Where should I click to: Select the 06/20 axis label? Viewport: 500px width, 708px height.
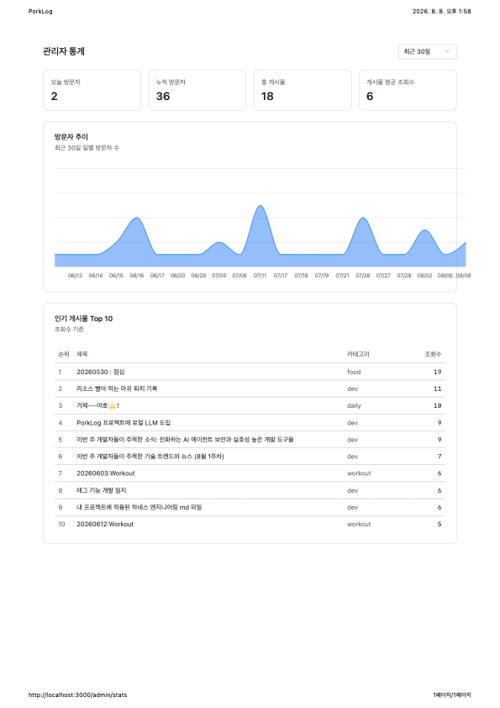[x=178, y=276]
